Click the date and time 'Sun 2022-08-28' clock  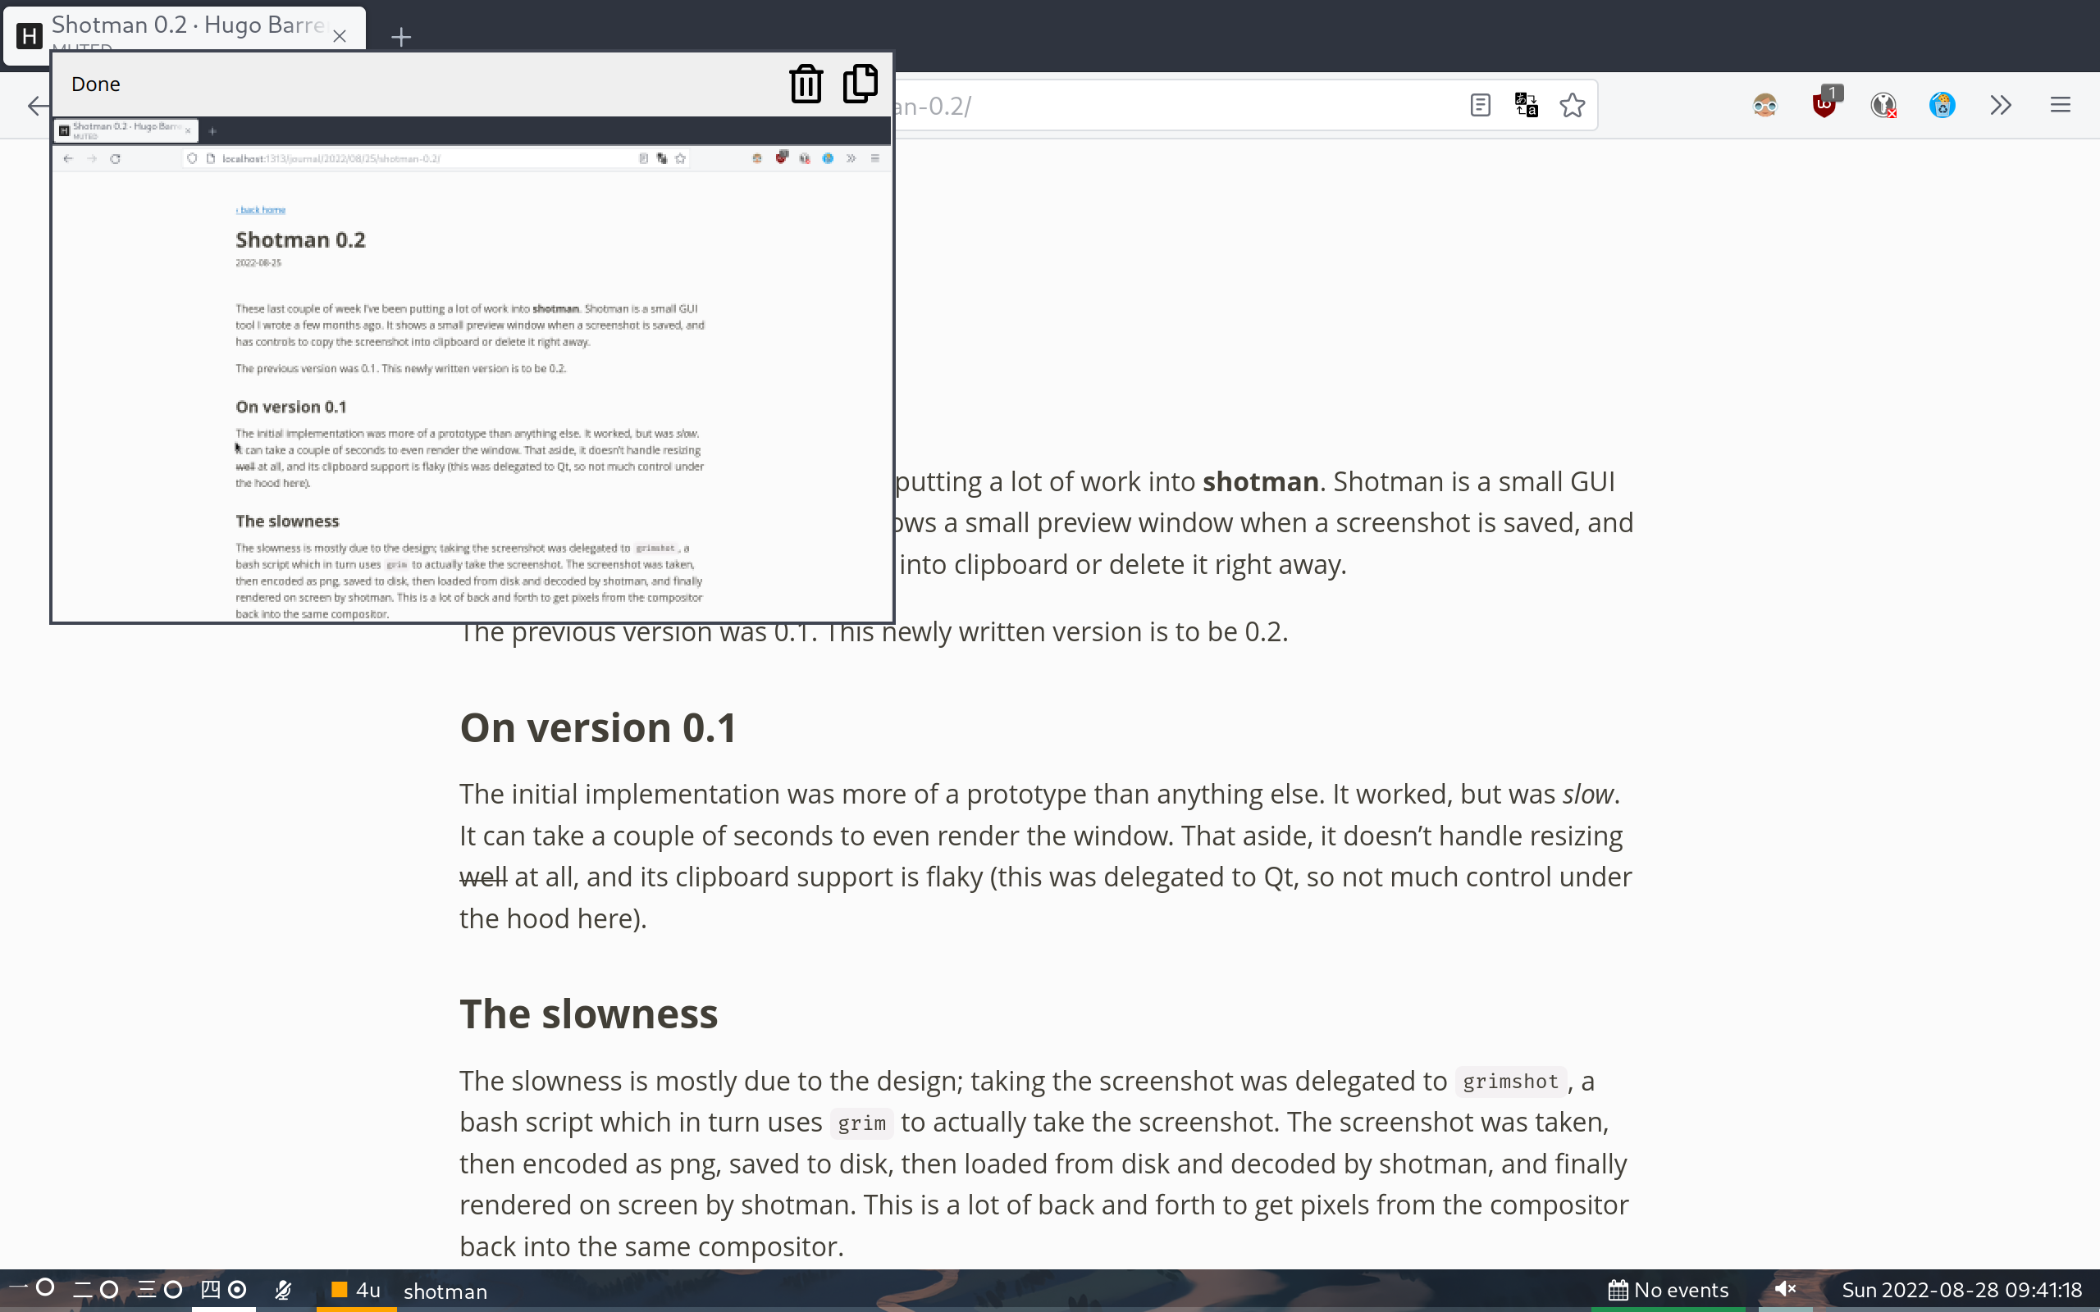tap(1961, 1291)
